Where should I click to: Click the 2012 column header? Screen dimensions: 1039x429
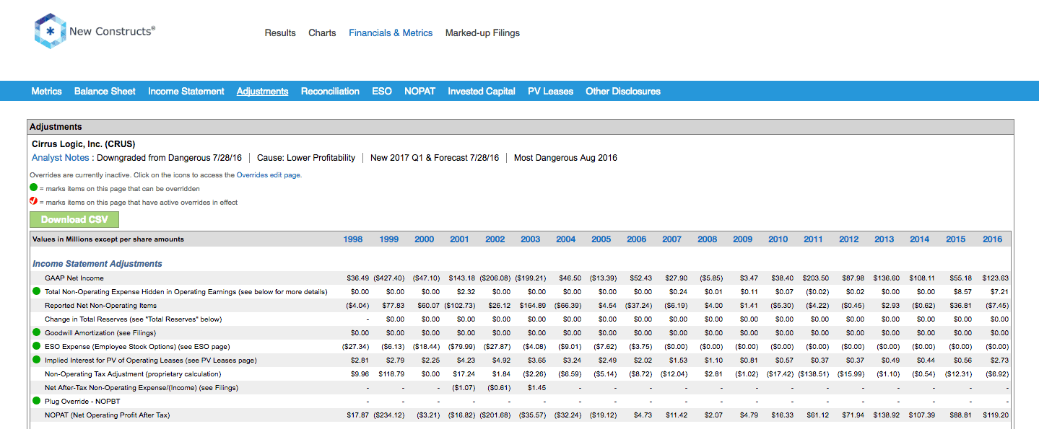coord(848,239)
